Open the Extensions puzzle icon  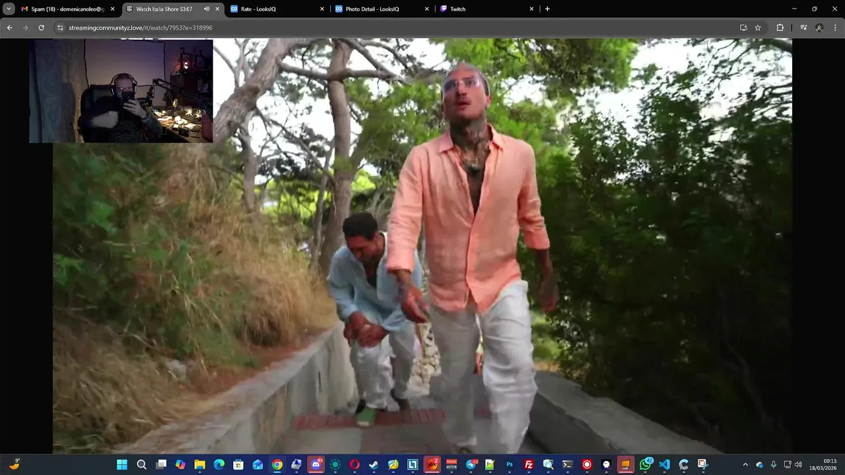[x=780, y=28]
